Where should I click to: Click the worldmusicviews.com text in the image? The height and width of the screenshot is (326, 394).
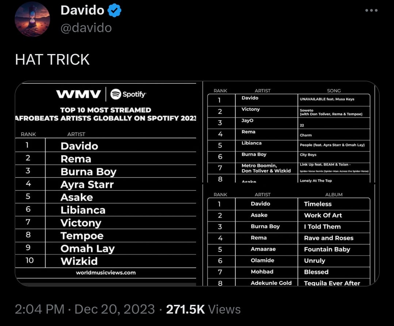(106, 272)
